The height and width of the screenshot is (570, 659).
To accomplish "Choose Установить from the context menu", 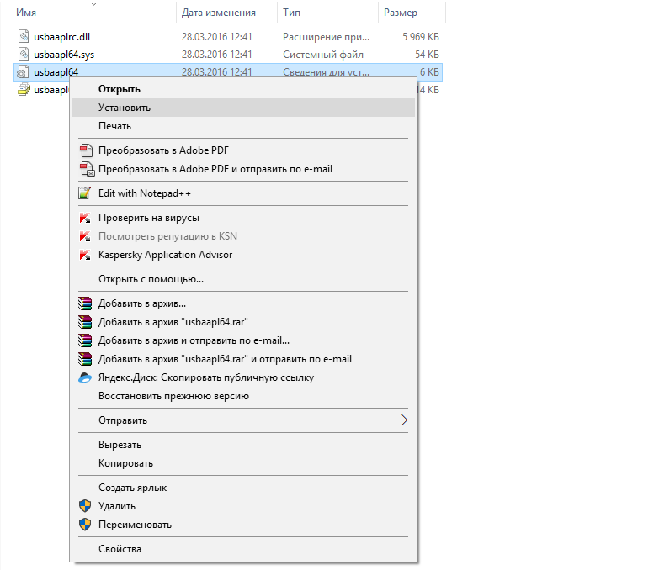I will point(125,108).
